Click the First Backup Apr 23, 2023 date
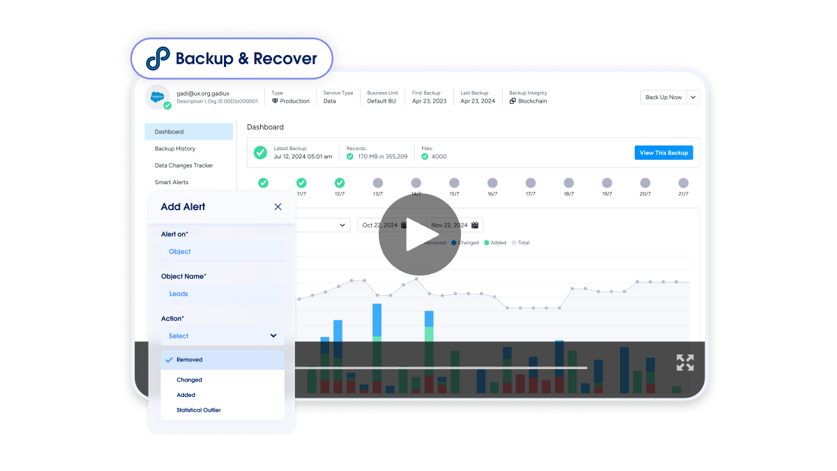The image size is (837, 471). pos(429,101)
